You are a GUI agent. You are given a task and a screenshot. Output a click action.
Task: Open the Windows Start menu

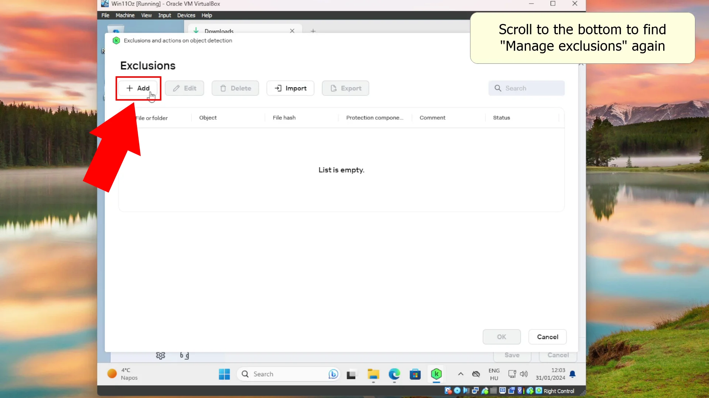click(224, 374)
